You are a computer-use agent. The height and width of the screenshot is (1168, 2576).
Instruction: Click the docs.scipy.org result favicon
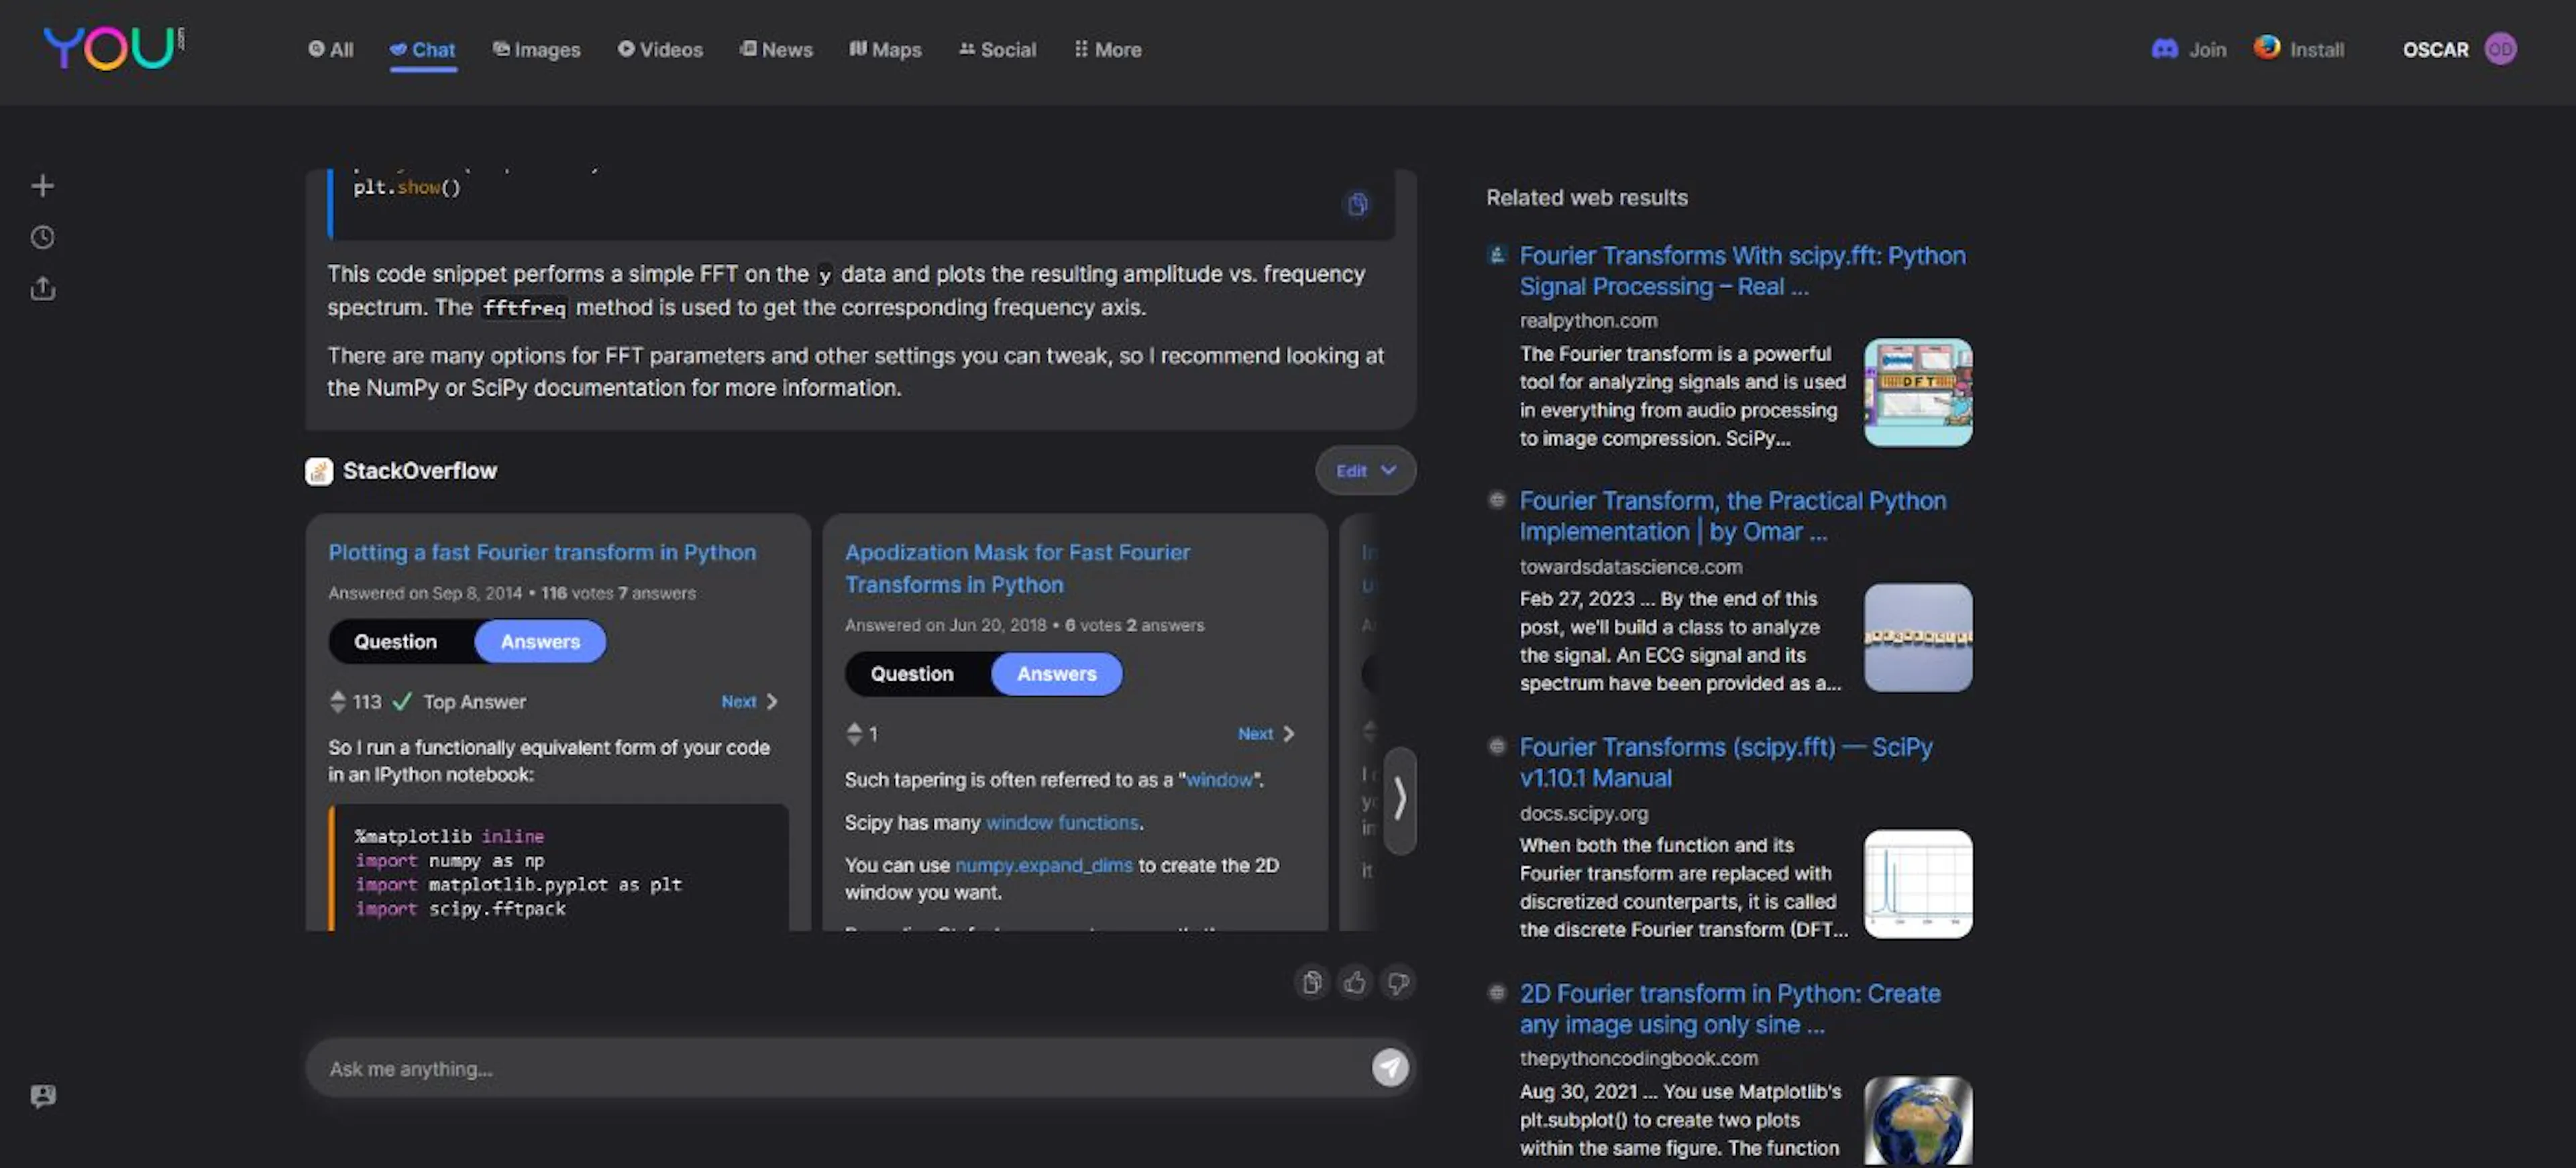[1497, 746]
